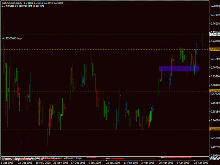Click the 22 Oct 2008 date label

coord(25,163)
